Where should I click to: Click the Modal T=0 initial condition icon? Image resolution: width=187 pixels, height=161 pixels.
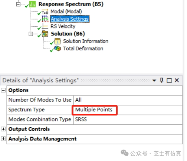tap(45, 12)
